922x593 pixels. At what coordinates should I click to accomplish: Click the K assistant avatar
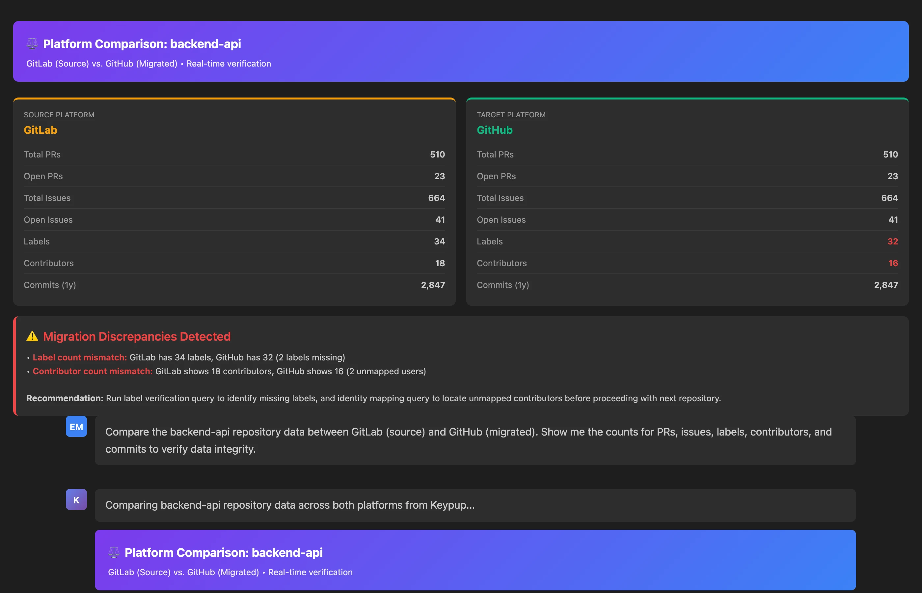click(x=76, y=500)
